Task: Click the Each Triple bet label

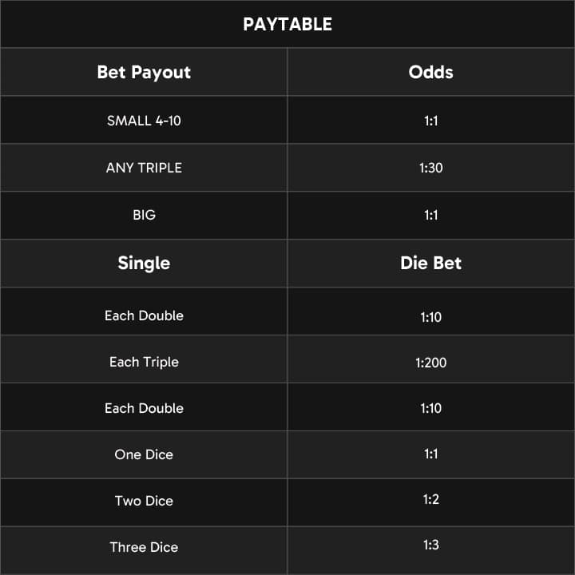Action: click(x=144, y=362)
